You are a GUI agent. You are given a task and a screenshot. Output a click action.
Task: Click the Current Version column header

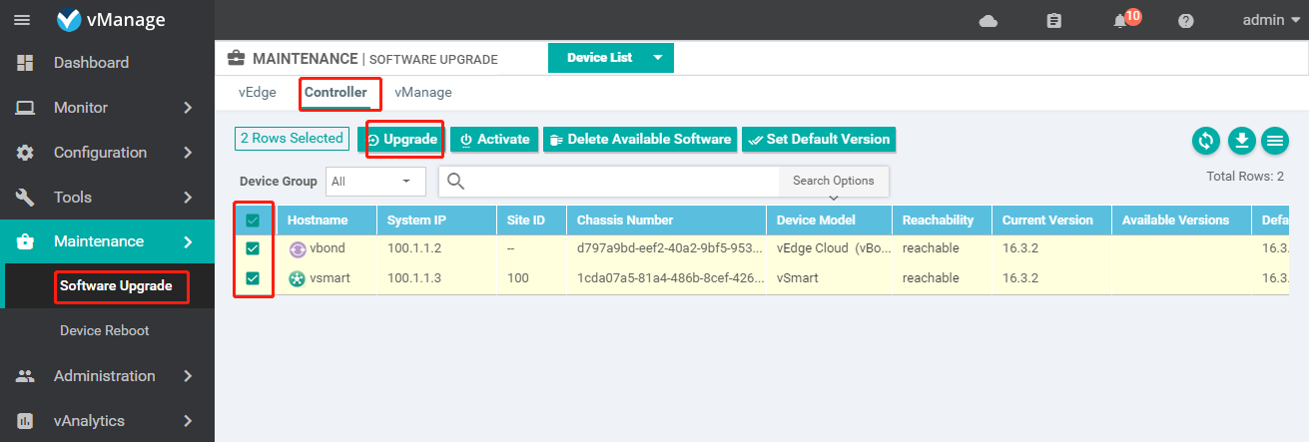click(1047, 221)
